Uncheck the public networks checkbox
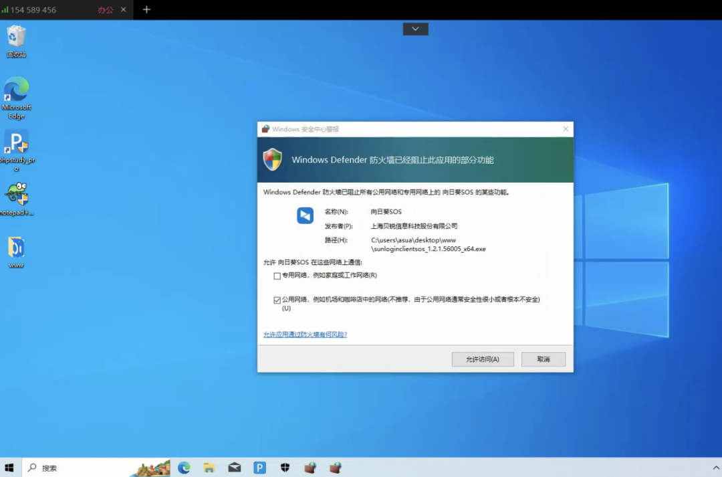 pos(277,300)
